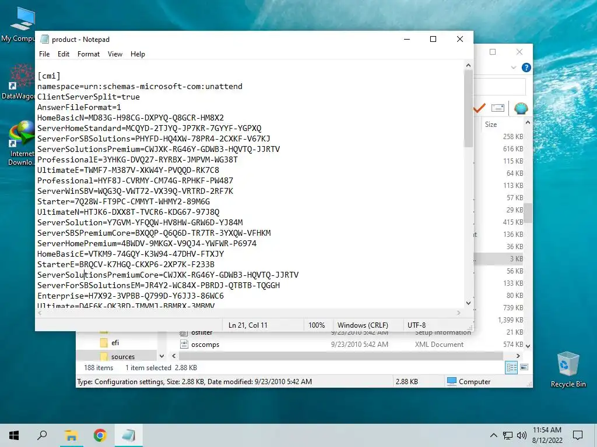Click the selected 3 KB file row
Viewport: 597px width, 447px height.
[499, 259]
